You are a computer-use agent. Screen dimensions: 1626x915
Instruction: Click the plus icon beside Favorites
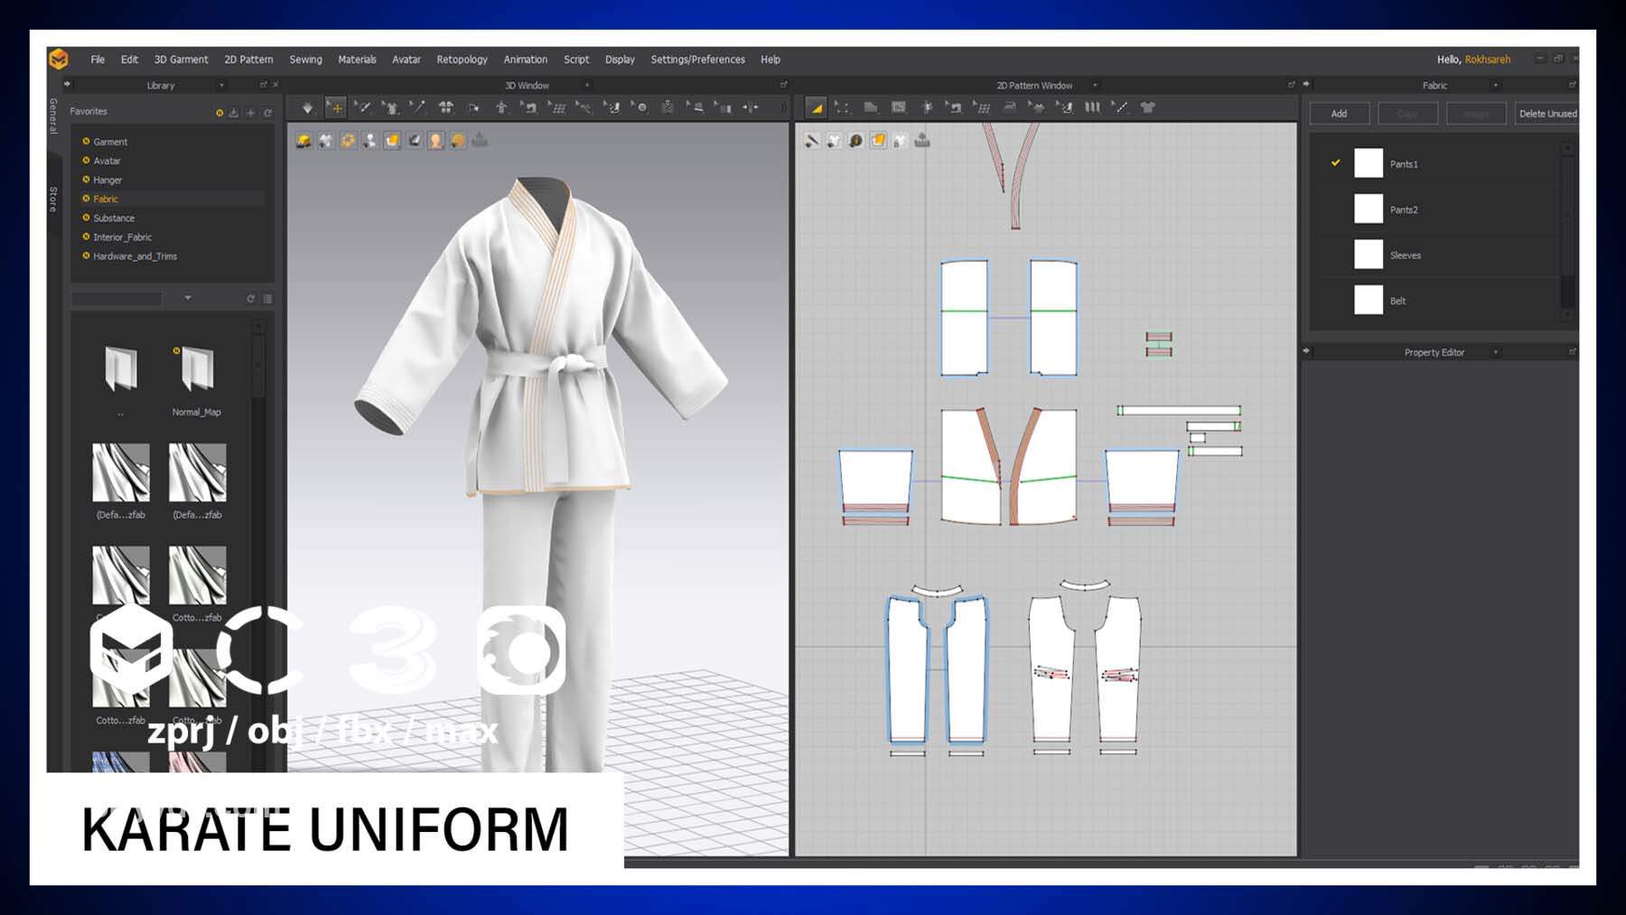pos(251,113)
